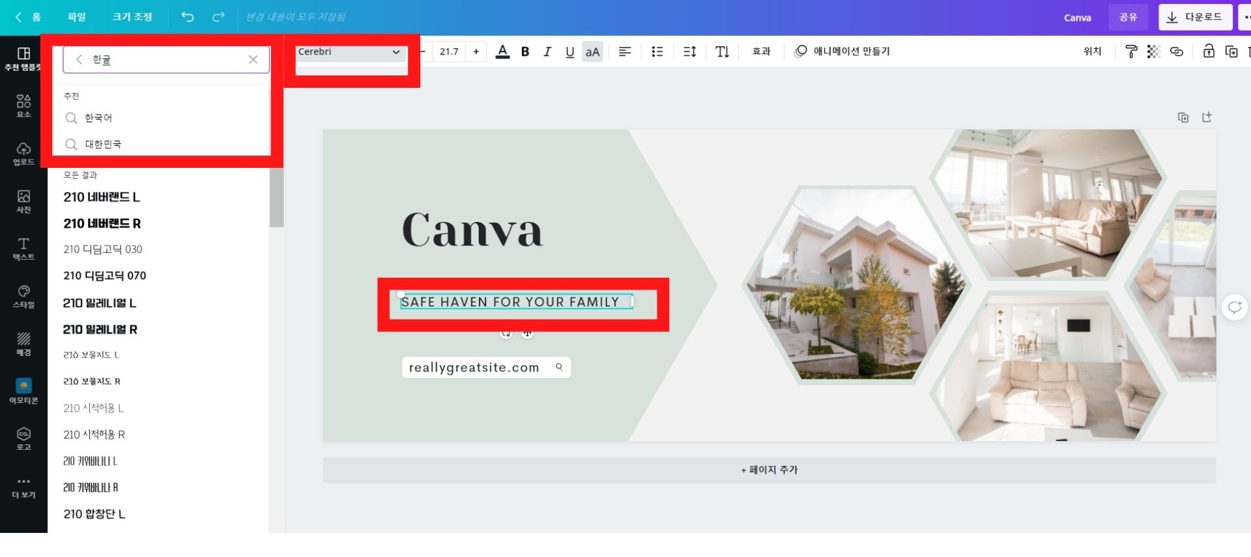The height and width of the screenshot is (557, 1251).
Task: Open the Logo (로고) sidebar tab
Action: click(23, 439)
